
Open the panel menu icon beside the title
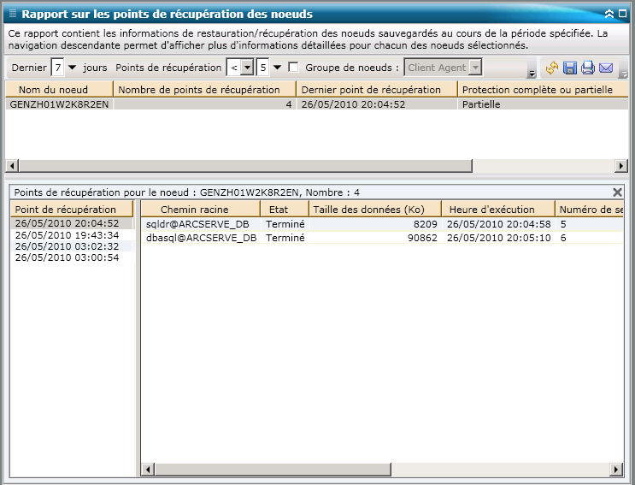pos(13,14)
